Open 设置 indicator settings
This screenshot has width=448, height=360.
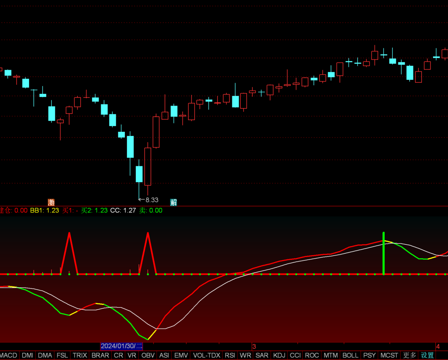[x=428, y=355]
